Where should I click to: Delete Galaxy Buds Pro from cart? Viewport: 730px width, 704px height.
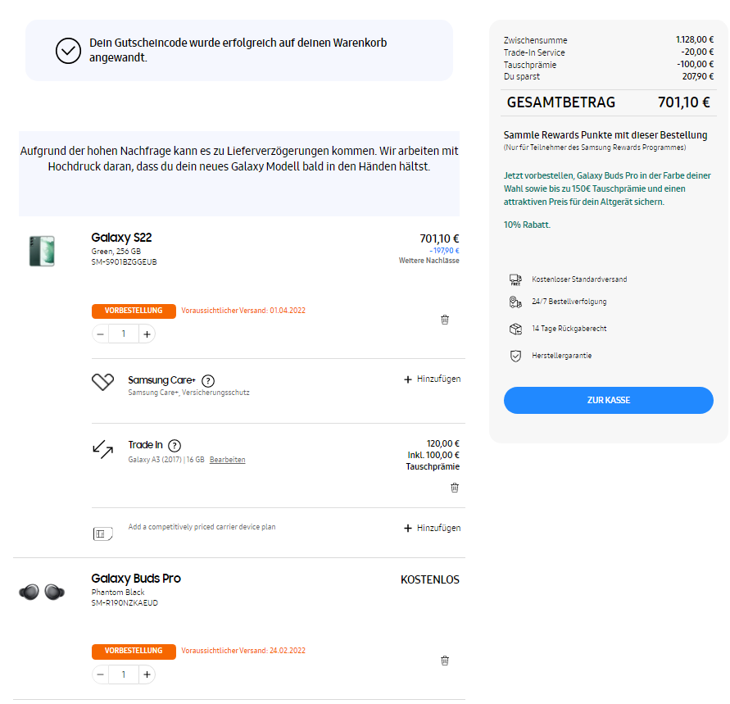445,661
